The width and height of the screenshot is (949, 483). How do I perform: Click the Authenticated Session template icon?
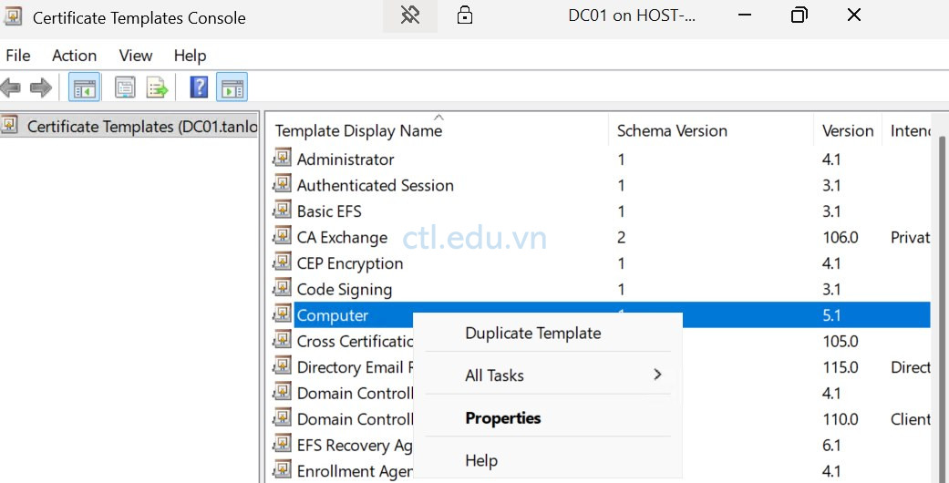coord(282,184)
